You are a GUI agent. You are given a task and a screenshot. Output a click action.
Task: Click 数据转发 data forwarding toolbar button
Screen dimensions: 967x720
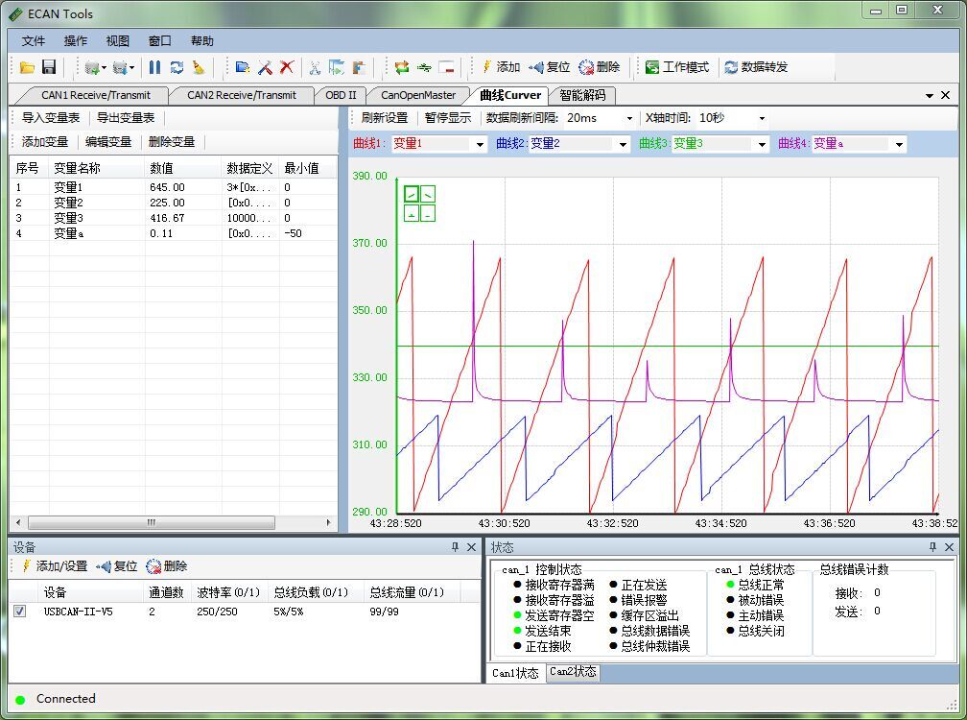pyautogui.click(x=757, y=67)
